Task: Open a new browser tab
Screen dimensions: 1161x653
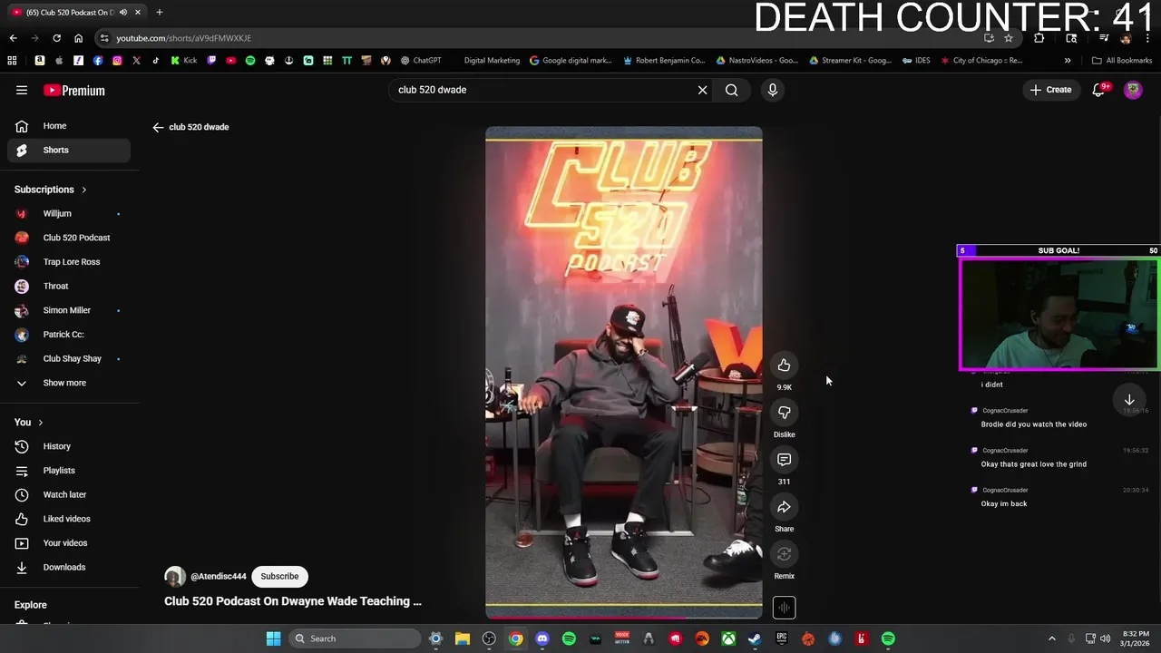Action: (160, 13)
